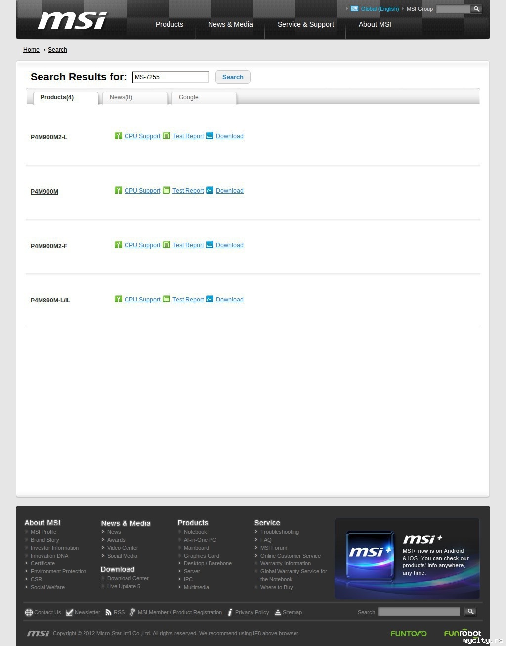Open Video Center footer link

(123, 548)
